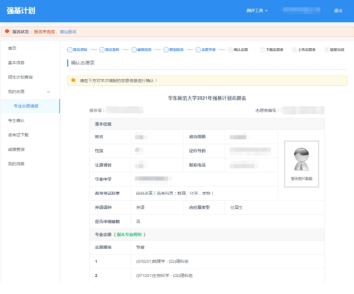Click the 报名须知 step check icon

click(70, 50)
